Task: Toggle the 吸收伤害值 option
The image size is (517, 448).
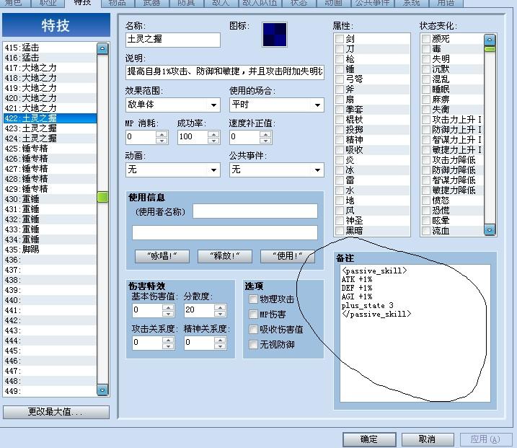Action: tap(253, 330)
